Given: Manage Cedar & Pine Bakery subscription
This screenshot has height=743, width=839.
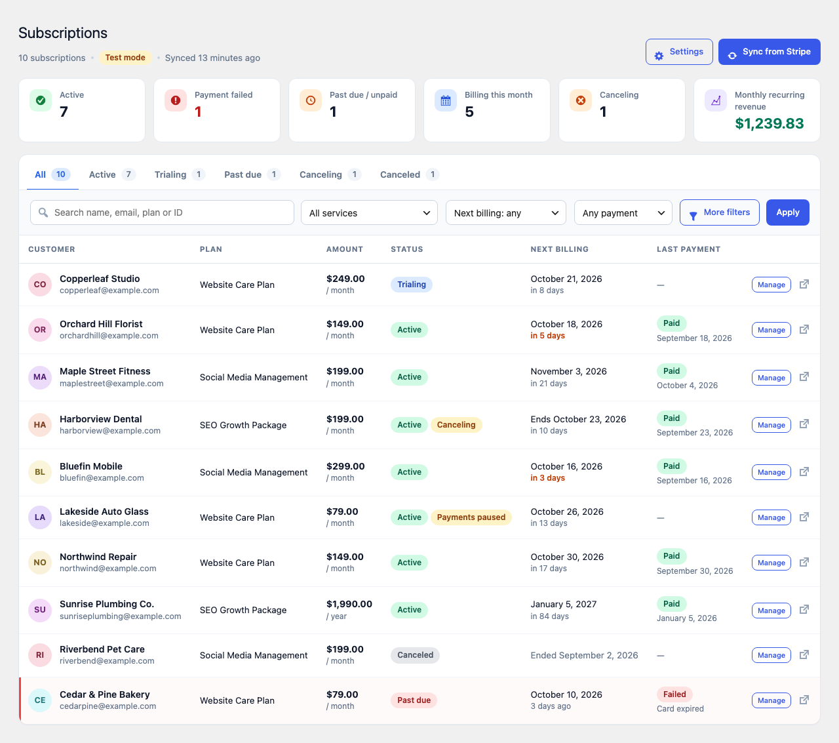Looking at the screenshot, I should click(x=771, y=700).
